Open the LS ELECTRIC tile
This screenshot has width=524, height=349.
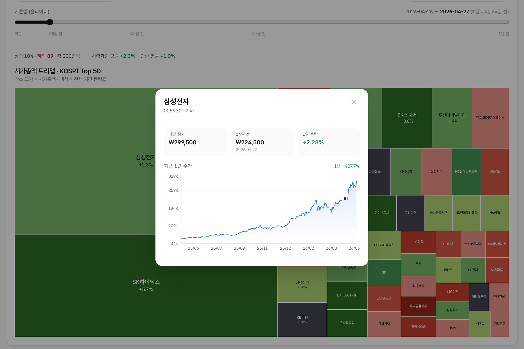point(347,296)
